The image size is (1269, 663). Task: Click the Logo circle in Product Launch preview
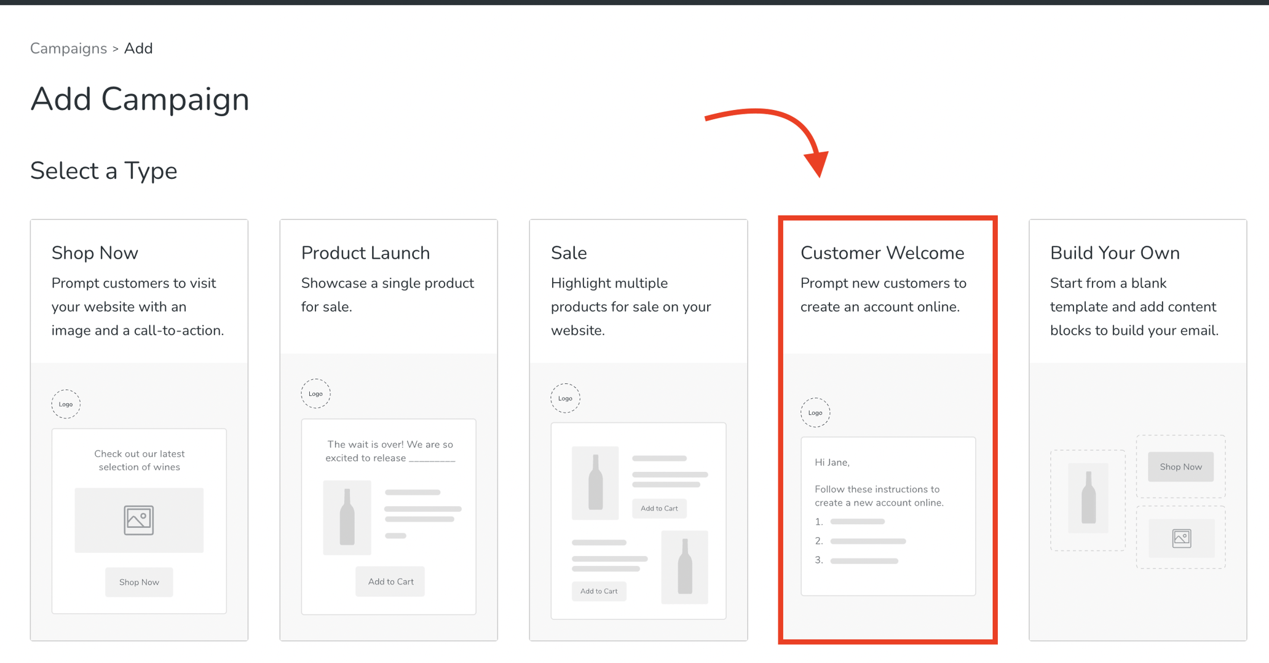click(315, 393)
